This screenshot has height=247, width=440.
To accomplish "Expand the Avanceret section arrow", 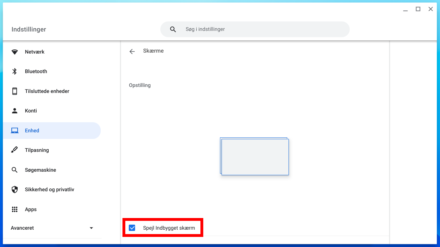I will click(x=91, y=228).
